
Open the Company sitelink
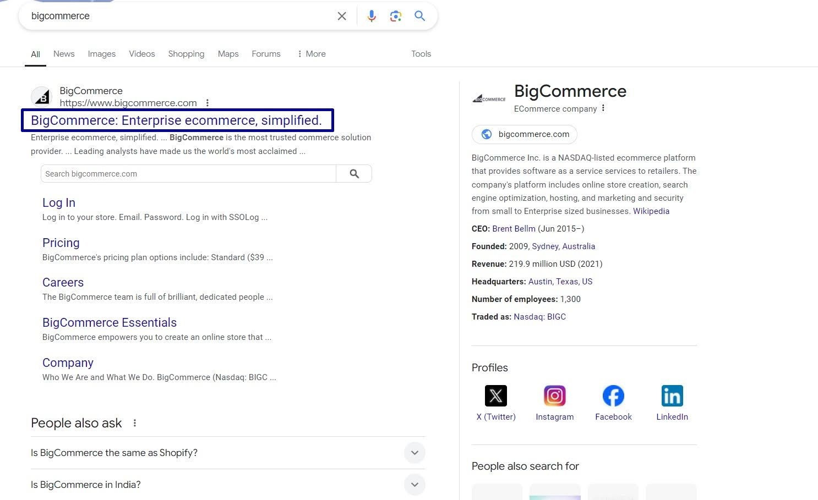pos(68,363)
